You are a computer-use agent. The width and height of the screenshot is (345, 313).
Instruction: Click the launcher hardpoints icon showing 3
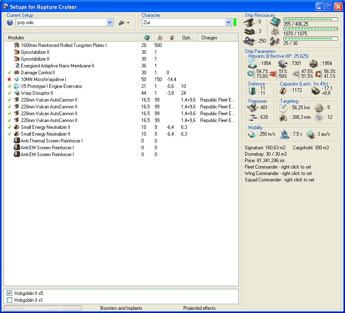pyautogui.click(x=249, y=31)
